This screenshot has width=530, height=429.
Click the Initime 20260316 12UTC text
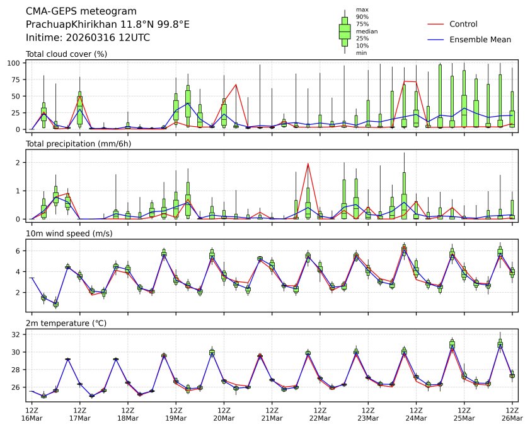(88, 37)
